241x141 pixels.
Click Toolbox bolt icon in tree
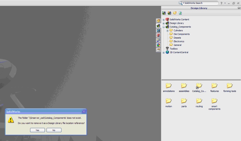pos(167,49)
